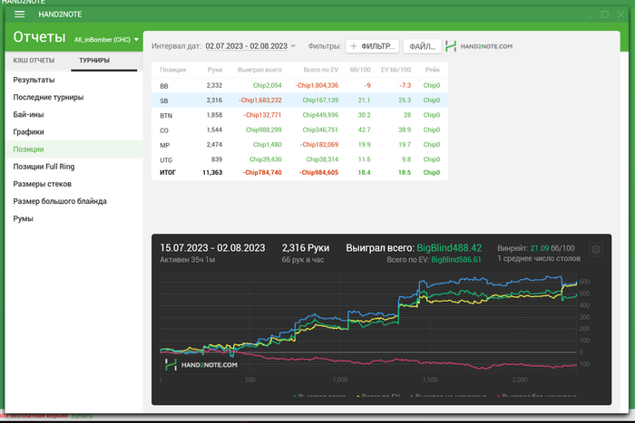Select the Турниры tab
Screen dimensions: 635x423
94,61
